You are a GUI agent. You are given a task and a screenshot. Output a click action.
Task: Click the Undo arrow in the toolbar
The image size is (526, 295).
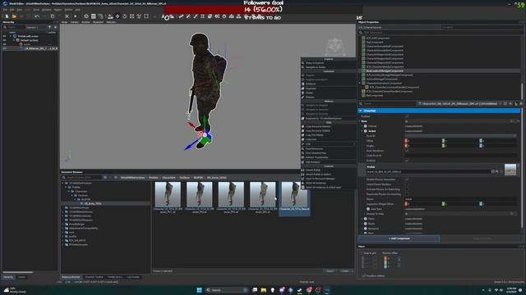[36, 16]
